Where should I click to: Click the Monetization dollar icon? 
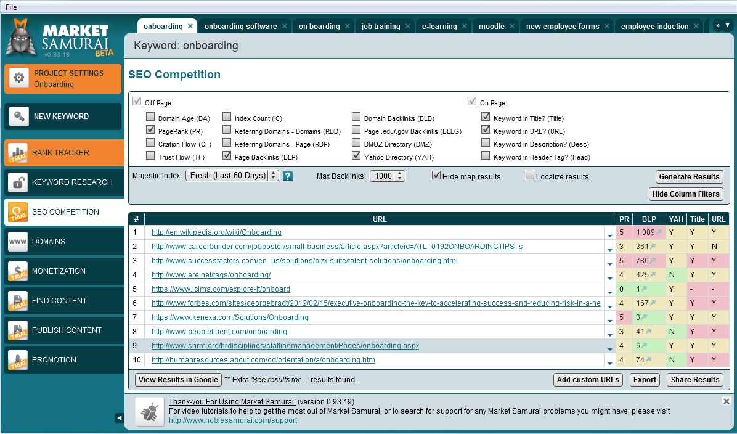click(x=18, y=271)
